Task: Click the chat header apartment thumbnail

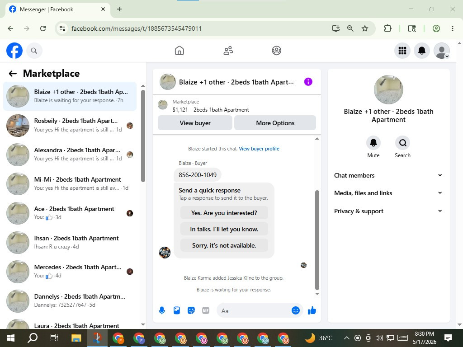Action: pos(168,82)
